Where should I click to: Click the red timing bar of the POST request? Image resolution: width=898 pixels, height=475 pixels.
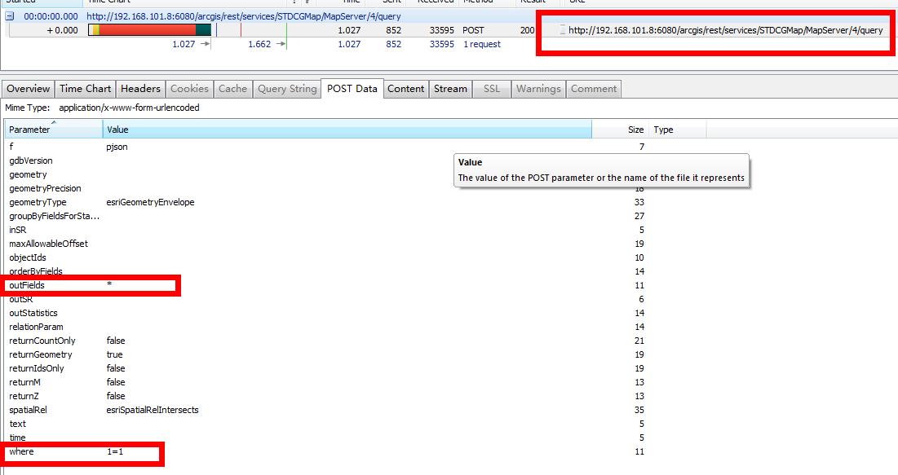[148, 30]
